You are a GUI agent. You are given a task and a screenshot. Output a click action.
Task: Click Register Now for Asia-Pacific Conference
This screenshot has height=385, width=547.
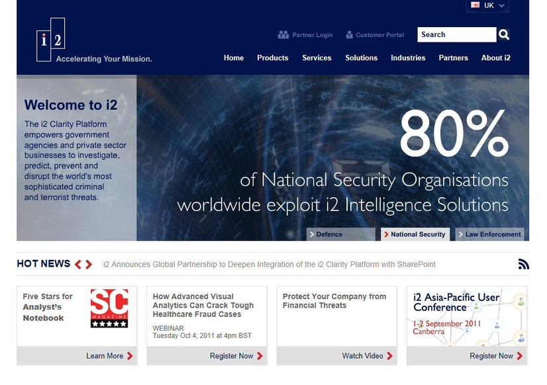coord(491,356)
